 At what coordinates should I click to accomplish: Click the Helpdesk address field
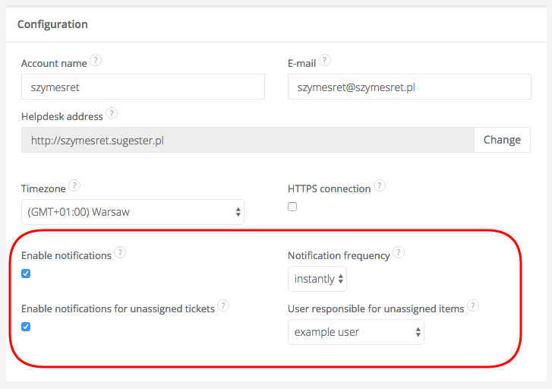[248, 140]
